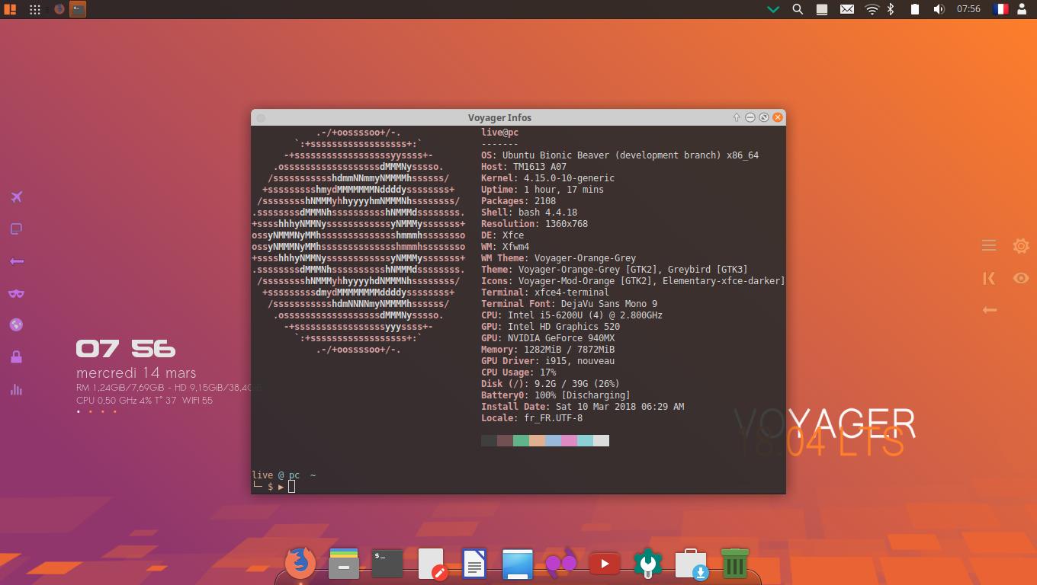This screenshot has height=585, width=1037.
Task: Click the pink color block in terminal palette
Action: (569, 440)
